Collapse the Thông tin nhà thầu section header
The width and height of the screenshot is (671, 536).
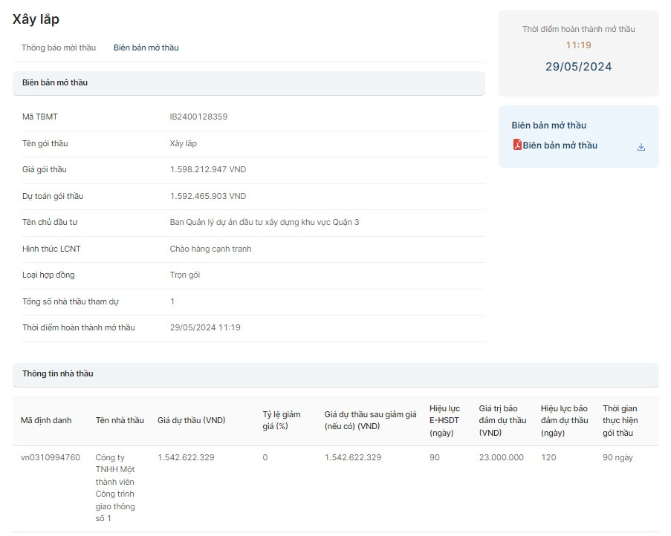coord(334,374)
